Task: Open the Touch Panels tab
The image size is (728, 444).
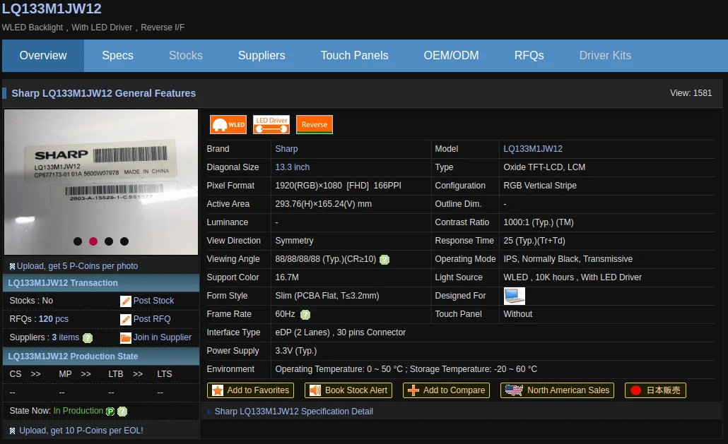Action: pos(354,56)
